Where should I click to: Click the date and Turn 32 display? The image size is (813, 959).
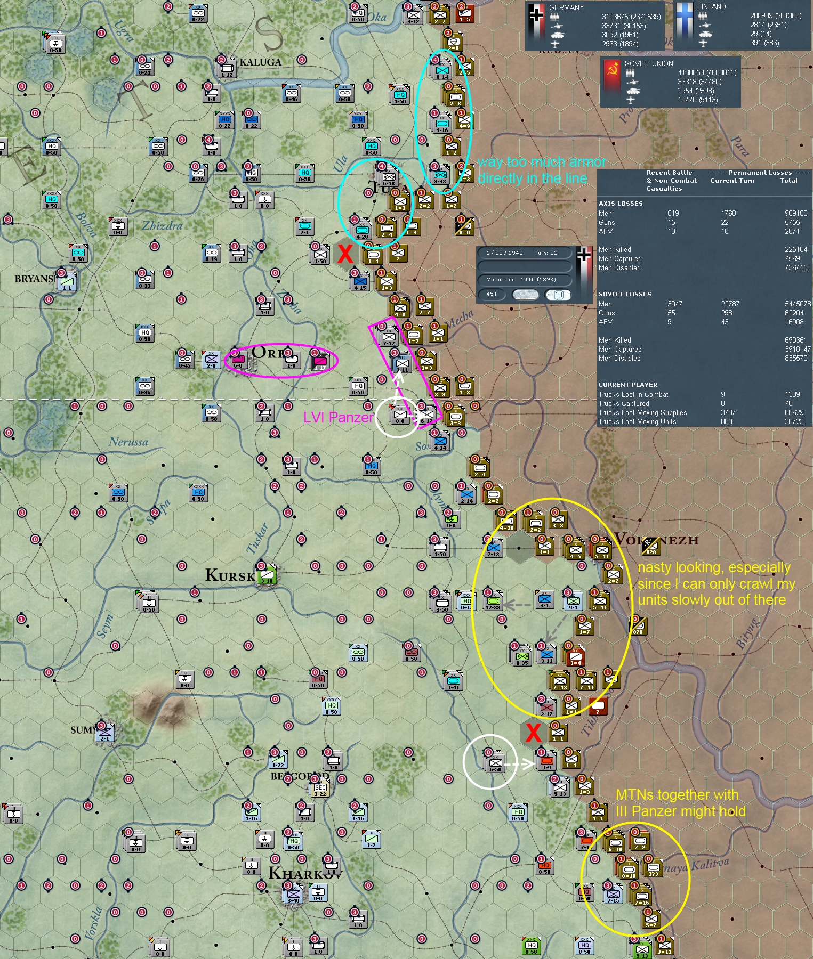(525, 253)
